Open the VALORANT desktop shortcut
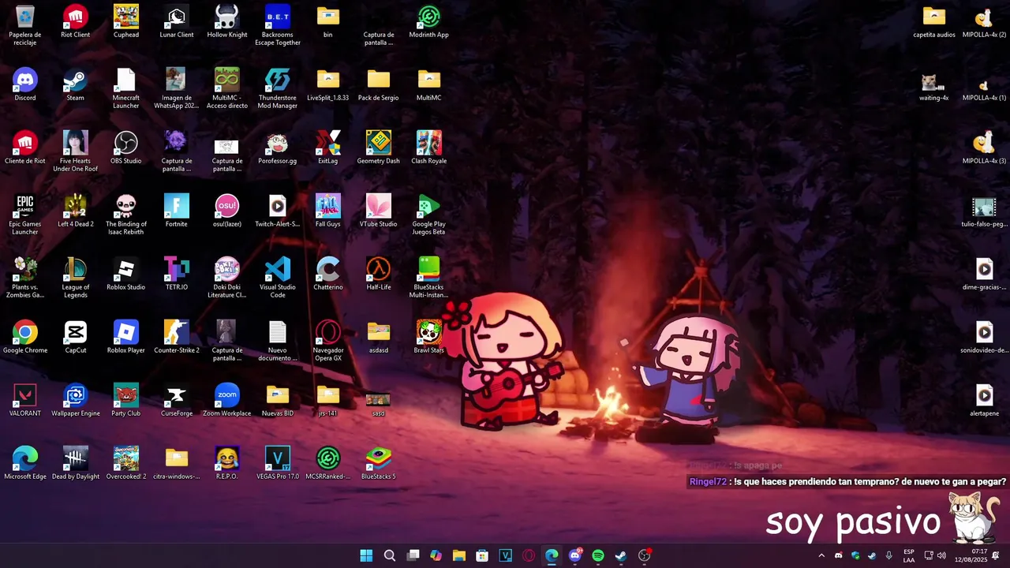The image size is (1010, 568). pyautogui.click(x=25, y=400)
